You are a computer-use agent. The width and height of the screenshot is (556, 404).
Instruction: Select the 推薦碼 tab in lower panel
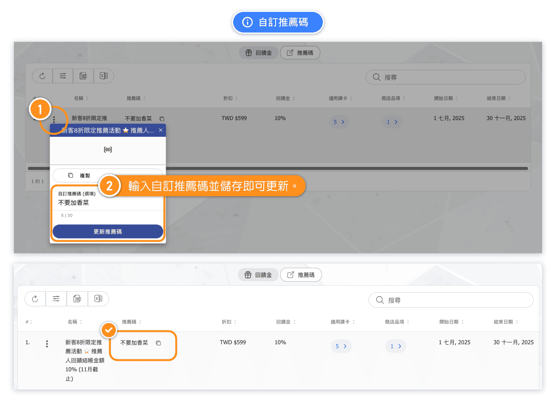[x=301, y=275]
